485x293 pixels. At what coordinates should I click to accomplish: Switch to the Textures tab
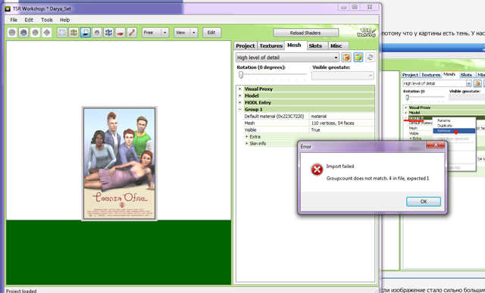(x=271, y=45)
